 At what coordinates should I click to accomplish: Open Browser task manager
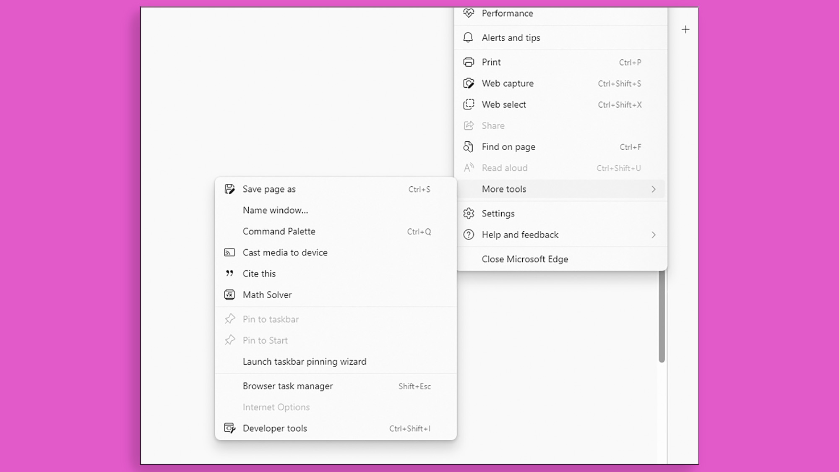(x=287, y=386)
